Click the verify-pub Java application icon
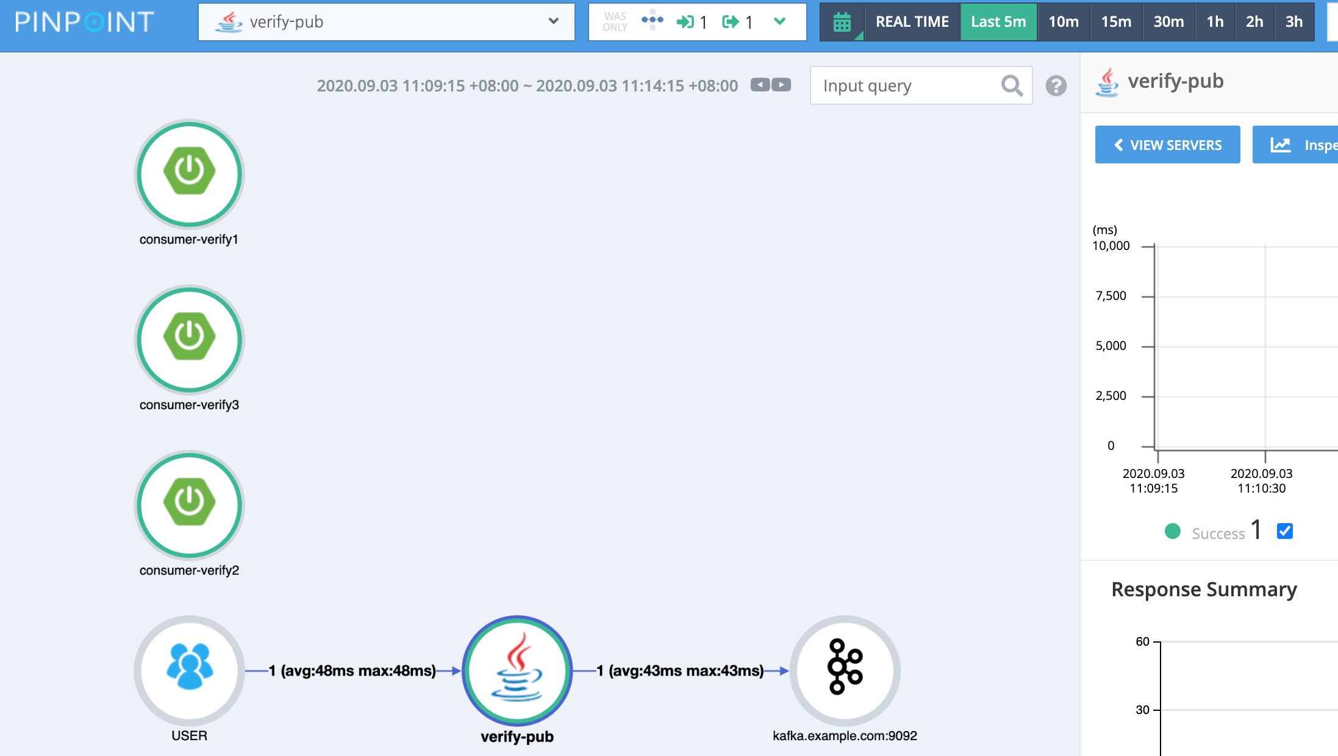The image size is (1338, 756). pyautogui.click(x=516, y=671)
